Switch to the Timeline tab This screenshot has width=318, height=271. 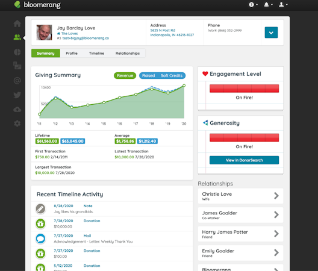(96, 53)
